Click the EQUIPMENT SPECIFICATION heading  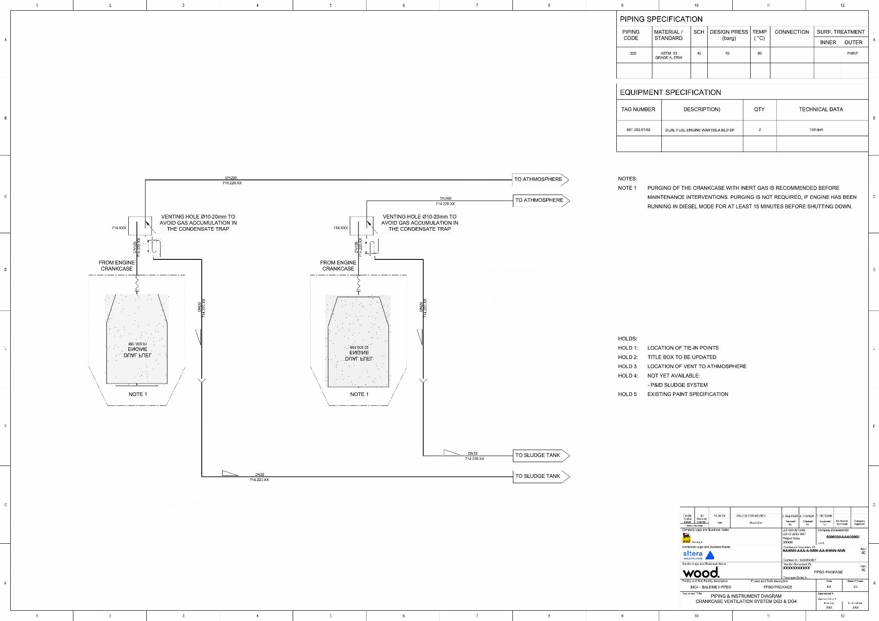click(670, 92)
